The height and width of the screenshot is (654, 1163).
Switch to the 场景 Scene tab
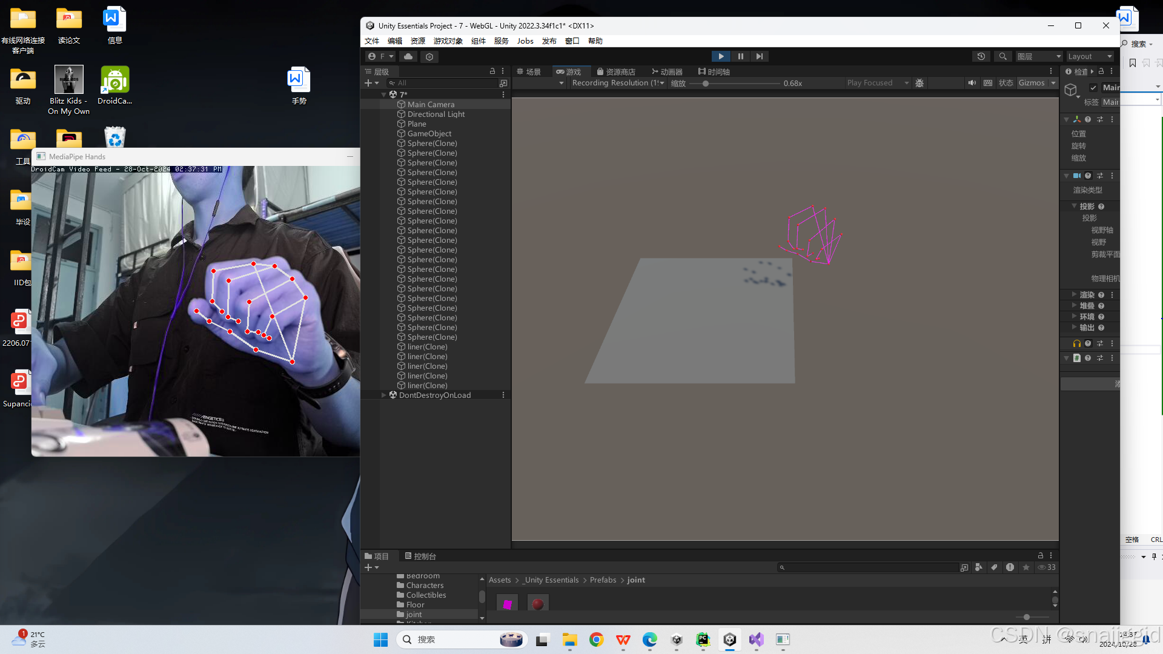529,72
